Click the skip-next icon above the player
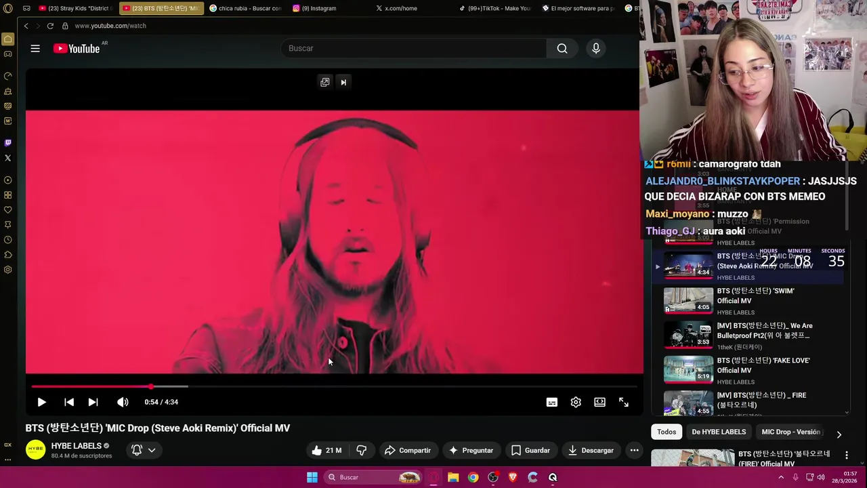Viewport: 867px width, 488px height. (343, 82)
